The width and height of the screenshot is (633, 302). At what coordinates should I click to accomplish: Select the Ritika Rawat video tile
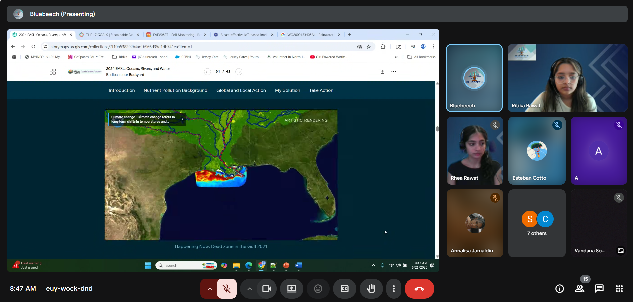tap(567, 78)
